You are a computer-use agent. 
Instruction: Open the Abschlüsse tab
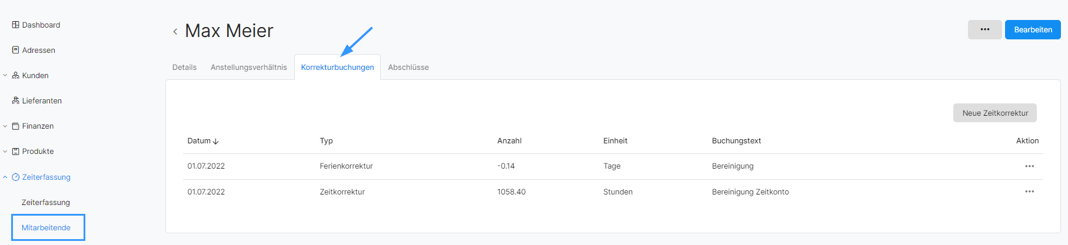pos(408,67)
